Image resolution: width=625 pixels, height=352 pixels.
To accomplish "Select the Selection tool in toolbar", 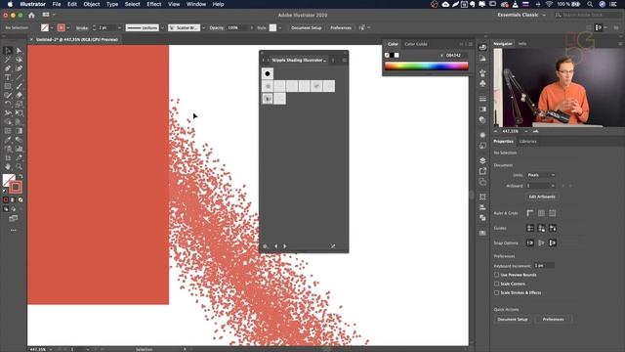I will (8, 51).
